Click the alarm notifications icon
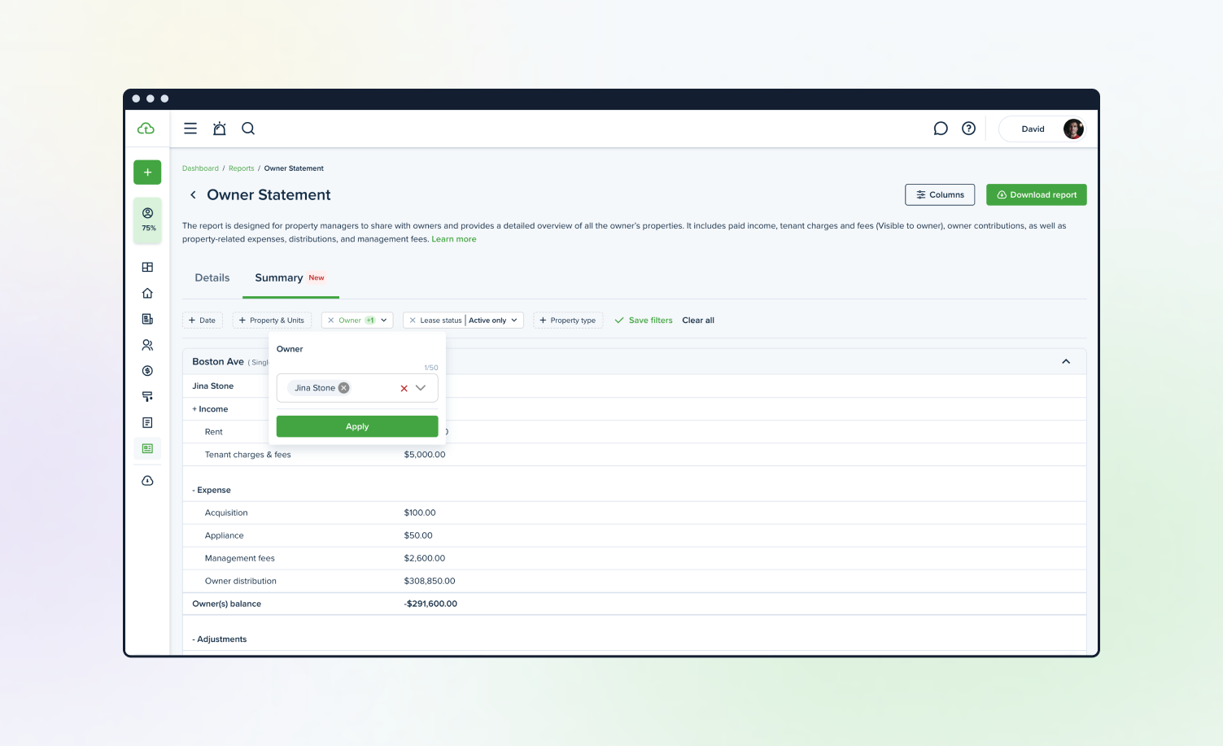The height and width of the screenshot is (746, 1223). 219,129
